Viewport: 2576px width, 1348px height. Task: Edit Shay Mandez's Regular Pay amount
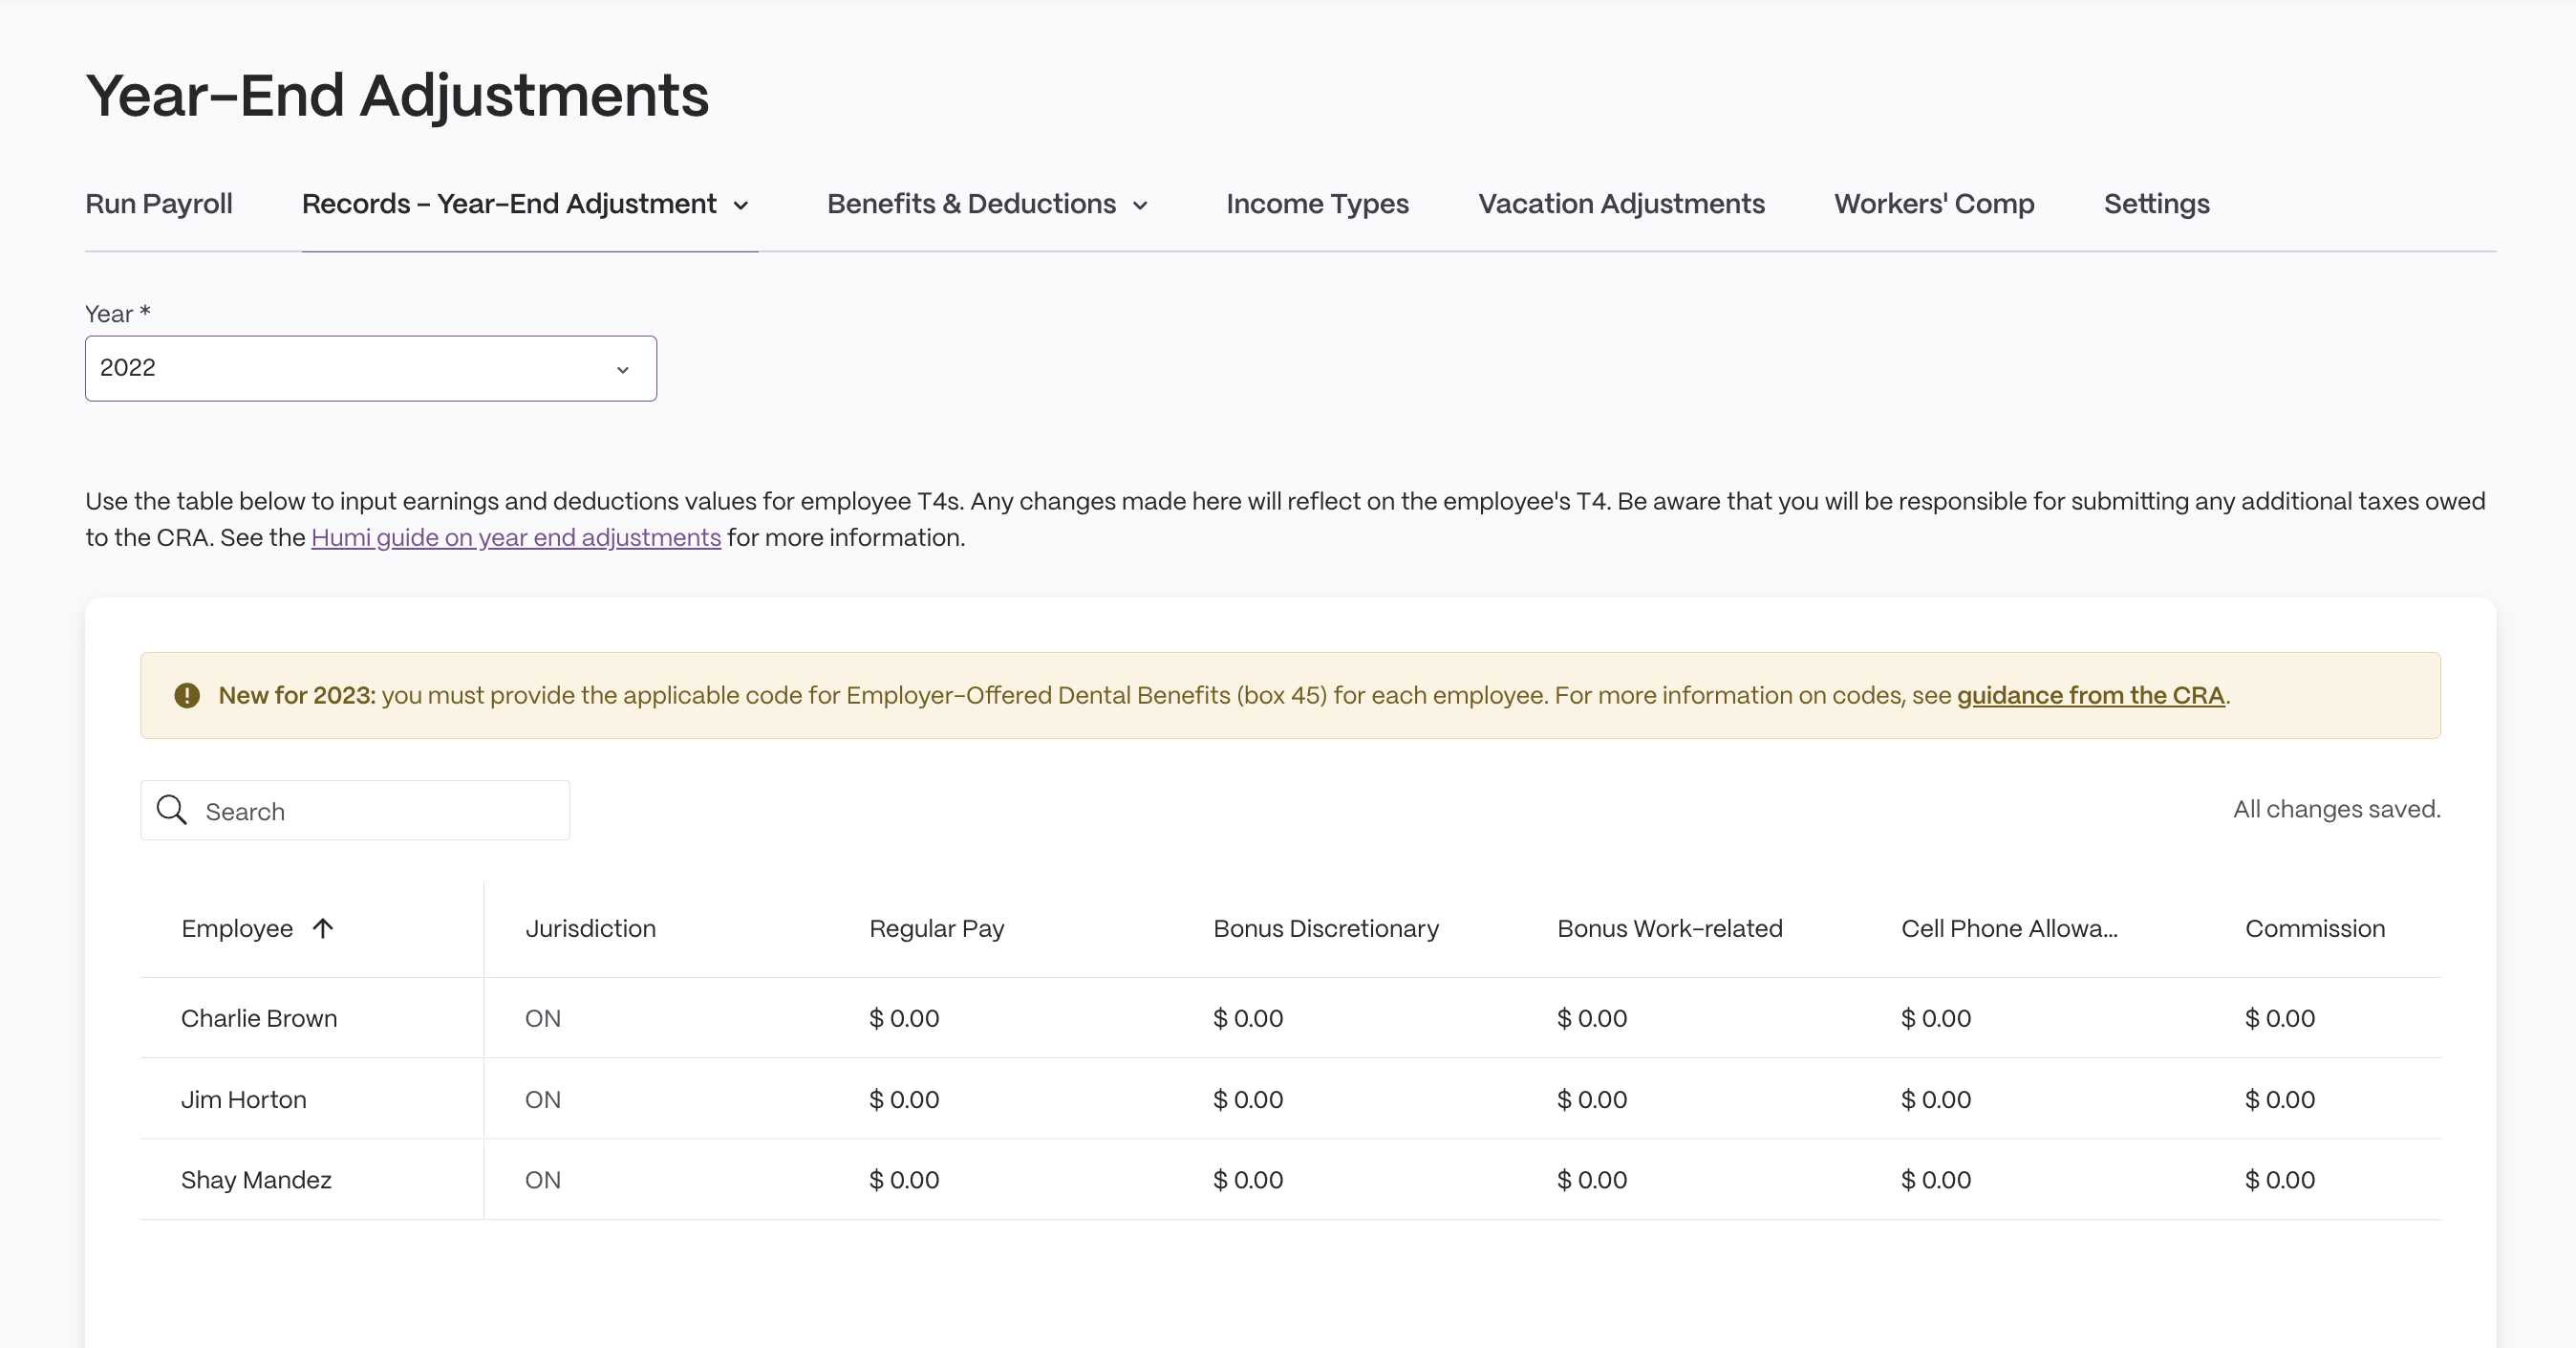(x=904, y=1180)
